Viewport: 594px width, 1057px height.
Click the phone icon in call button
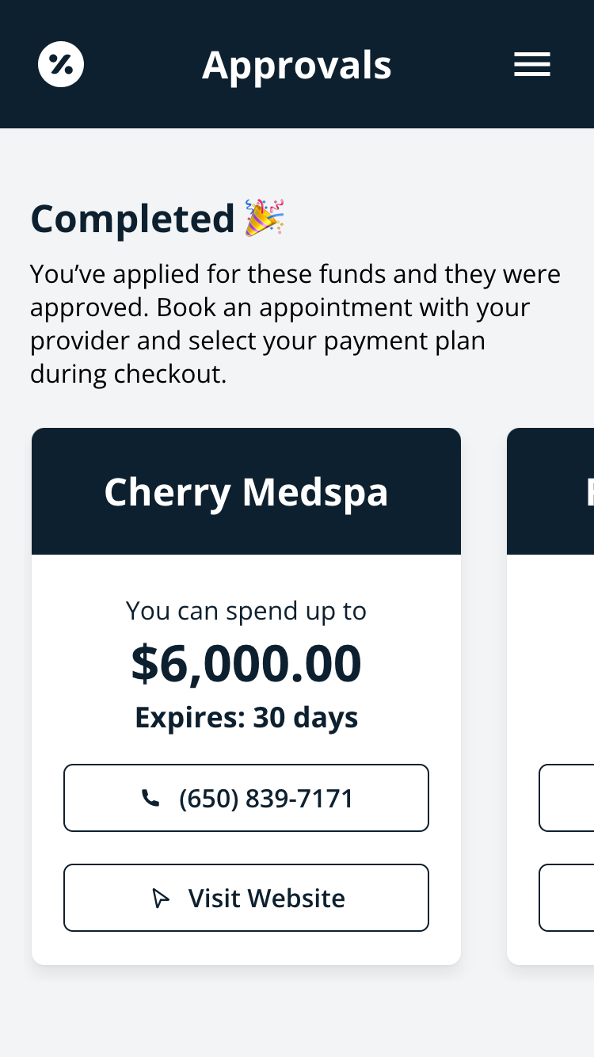point(150,799)
